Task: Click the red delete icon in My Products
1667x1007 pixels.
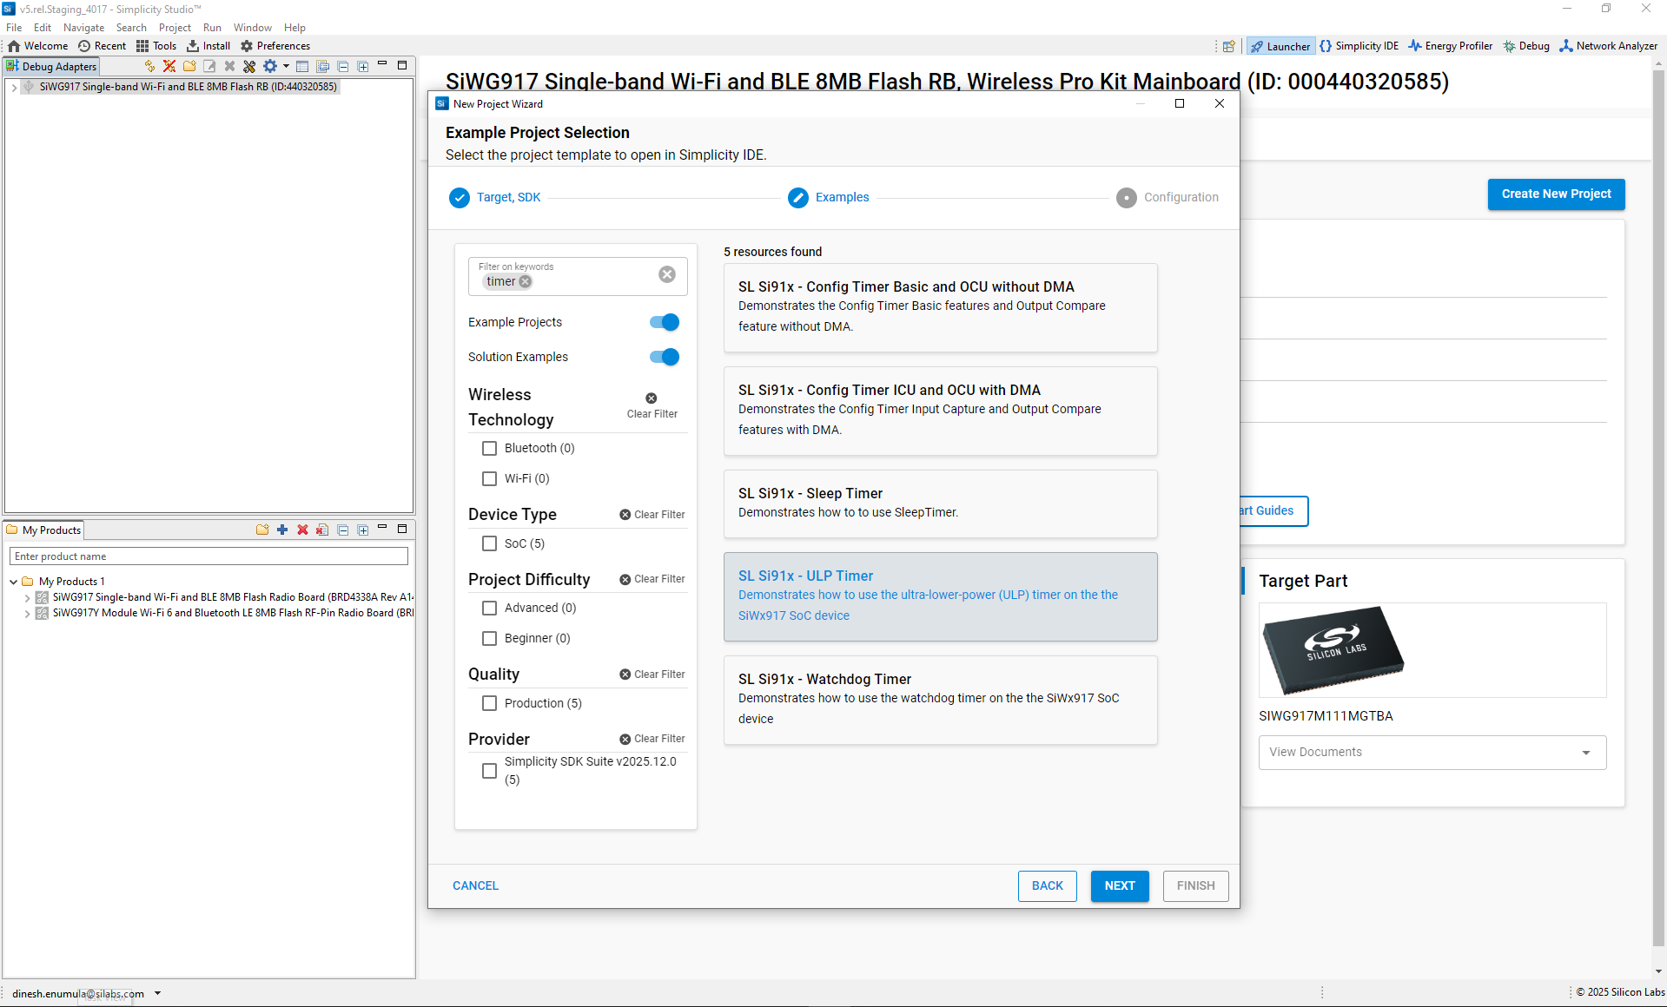Action: coord(302,530)
